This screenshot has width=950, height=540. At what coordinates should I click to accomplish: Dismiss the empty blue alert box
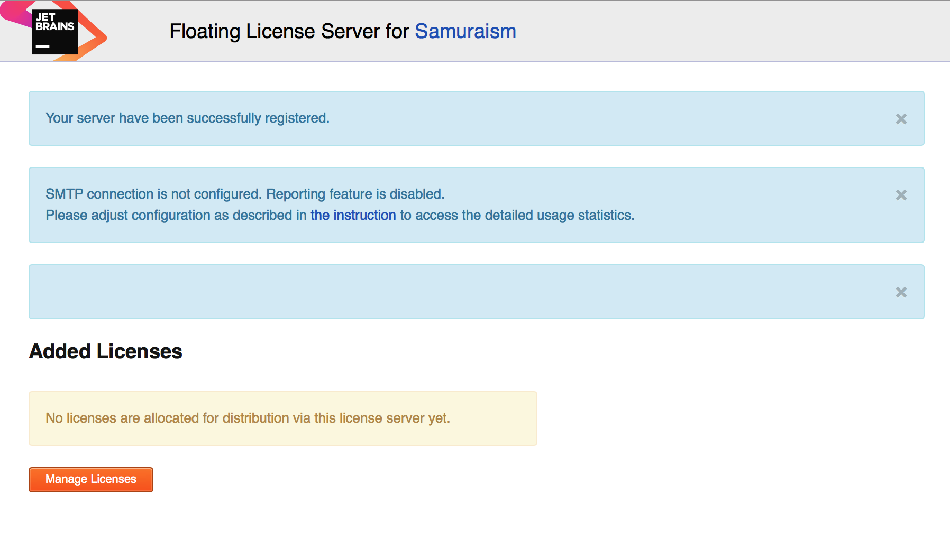pos(901,292)
